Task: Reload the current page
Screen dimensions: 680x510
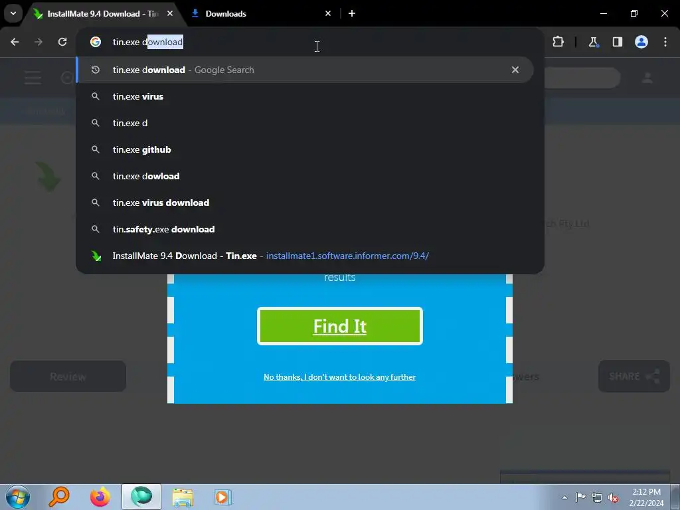Action: (62, 42)
